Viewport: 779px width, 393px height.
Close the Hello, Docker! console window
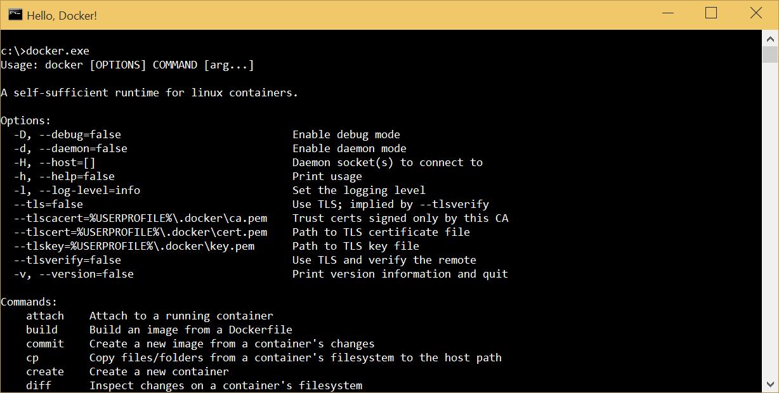pos(756,14)
